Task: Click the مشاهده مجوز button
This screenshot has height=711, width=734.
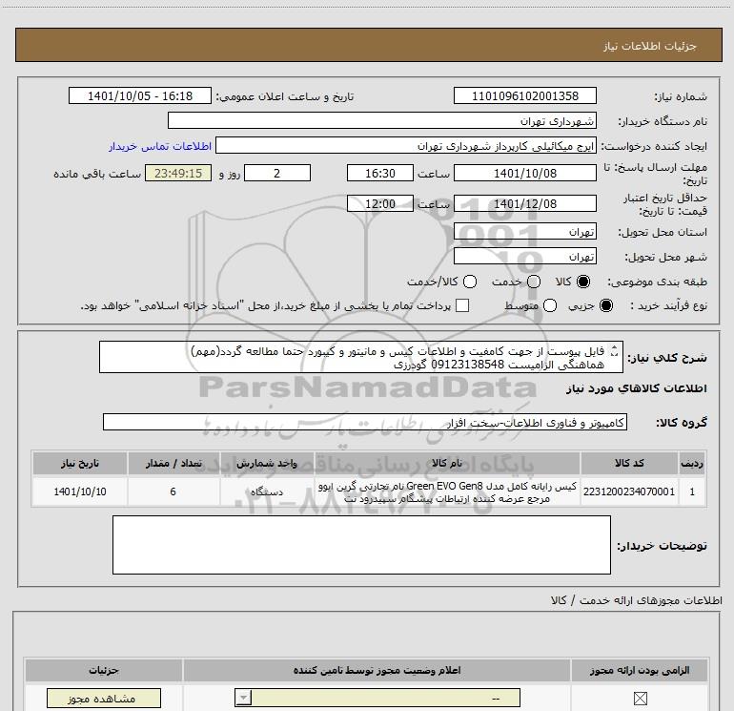Action: click(104, 699)
